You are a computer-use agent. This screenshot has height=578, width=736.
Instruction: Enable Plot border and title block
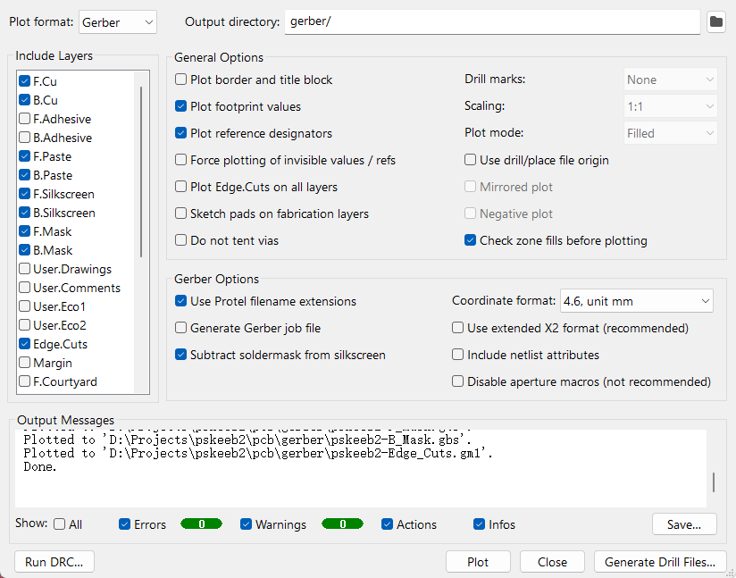(180, 80)
